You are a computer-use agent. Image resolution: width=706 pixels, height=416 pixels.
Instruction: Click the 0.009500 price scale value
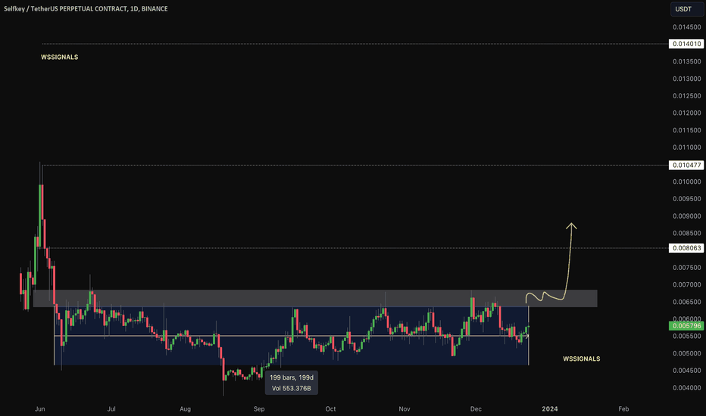point(686,199)
